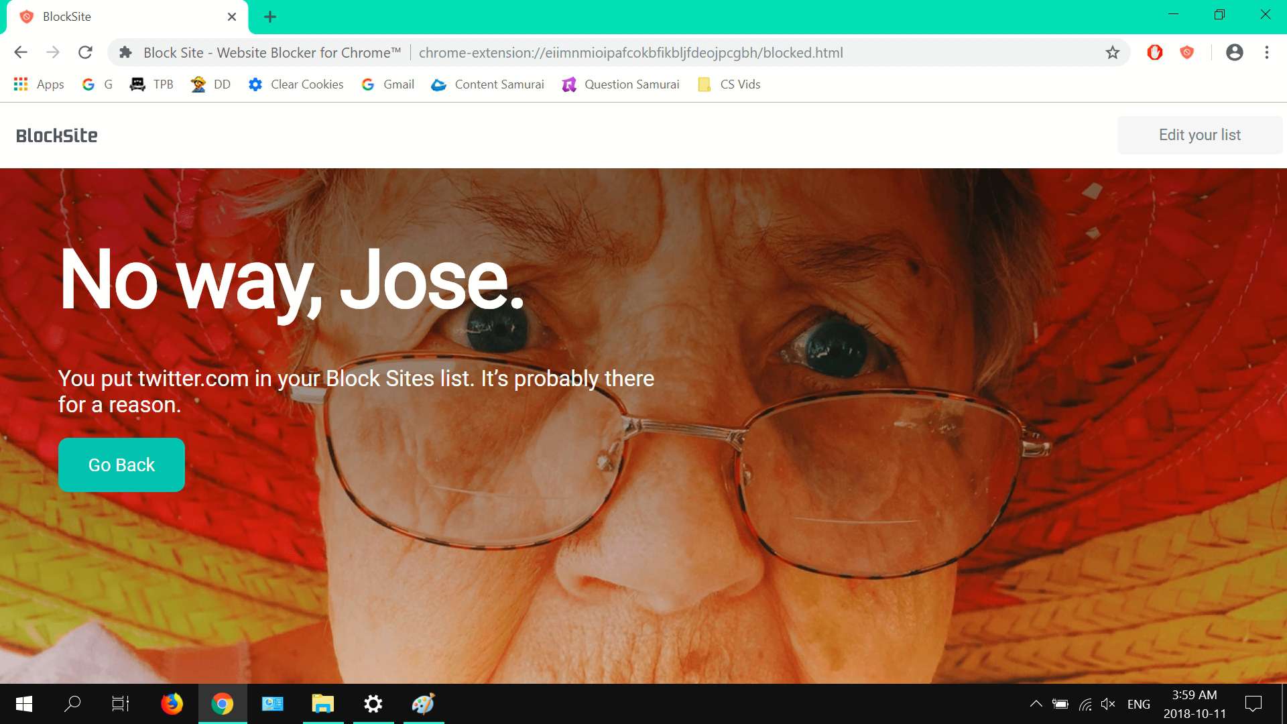Click Windows Search taskbar icon
This screenshot has height=724, width=1287.
[73, 703]
